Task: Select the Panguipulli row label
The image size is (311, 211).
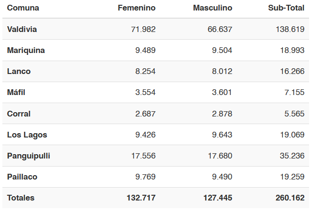Action: [29, 156]
